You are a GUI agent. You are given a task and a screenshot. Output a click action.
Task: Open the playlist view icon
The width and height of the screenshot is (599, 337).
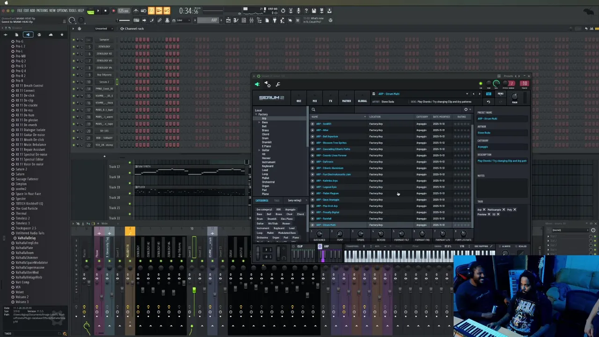[228, 20]
